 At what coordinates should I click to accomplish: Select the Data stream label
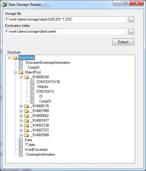[28, 140]
